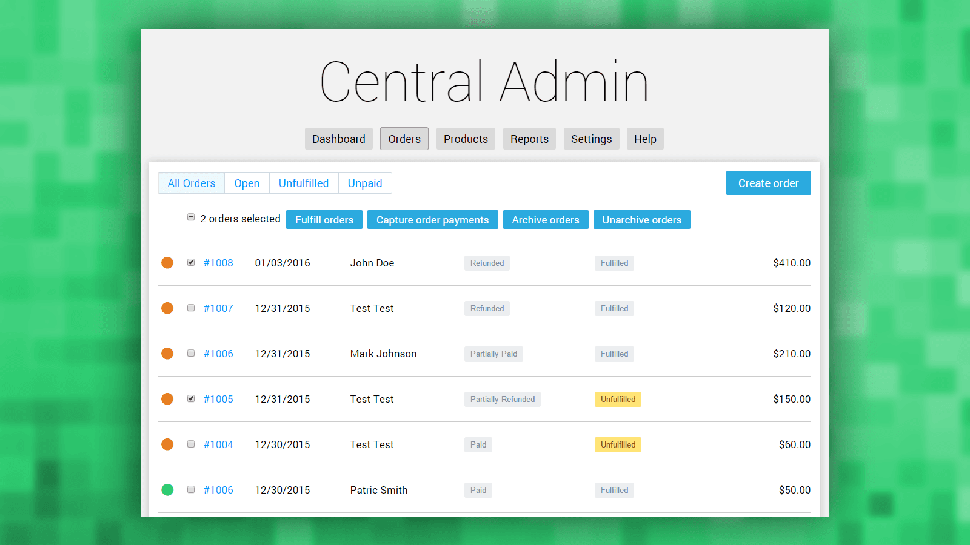Click Fulfill orders button

[324, 220]
